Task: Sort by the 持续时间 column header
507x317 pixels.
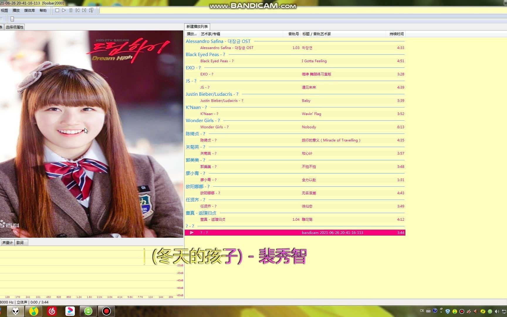Action: (396, 34)
